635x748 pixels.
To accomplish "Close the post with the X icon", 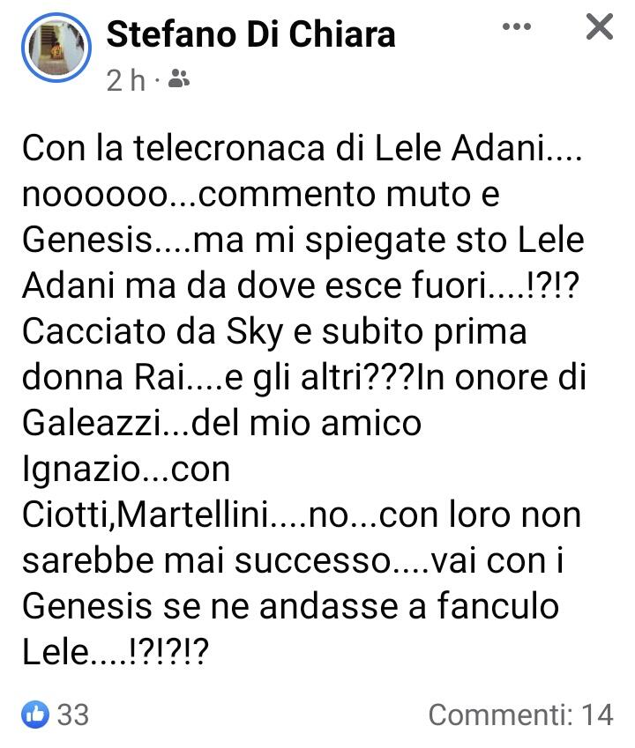I will (x=599, y=26).
